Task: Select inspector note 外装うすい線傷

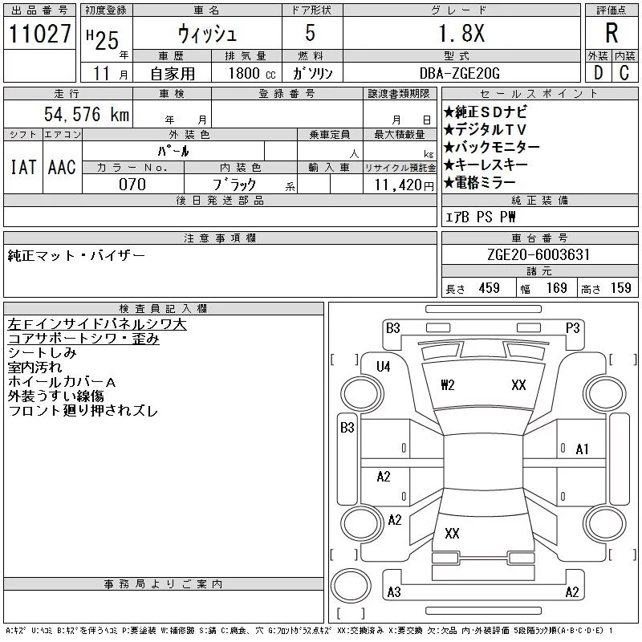Action: (55, 396)
